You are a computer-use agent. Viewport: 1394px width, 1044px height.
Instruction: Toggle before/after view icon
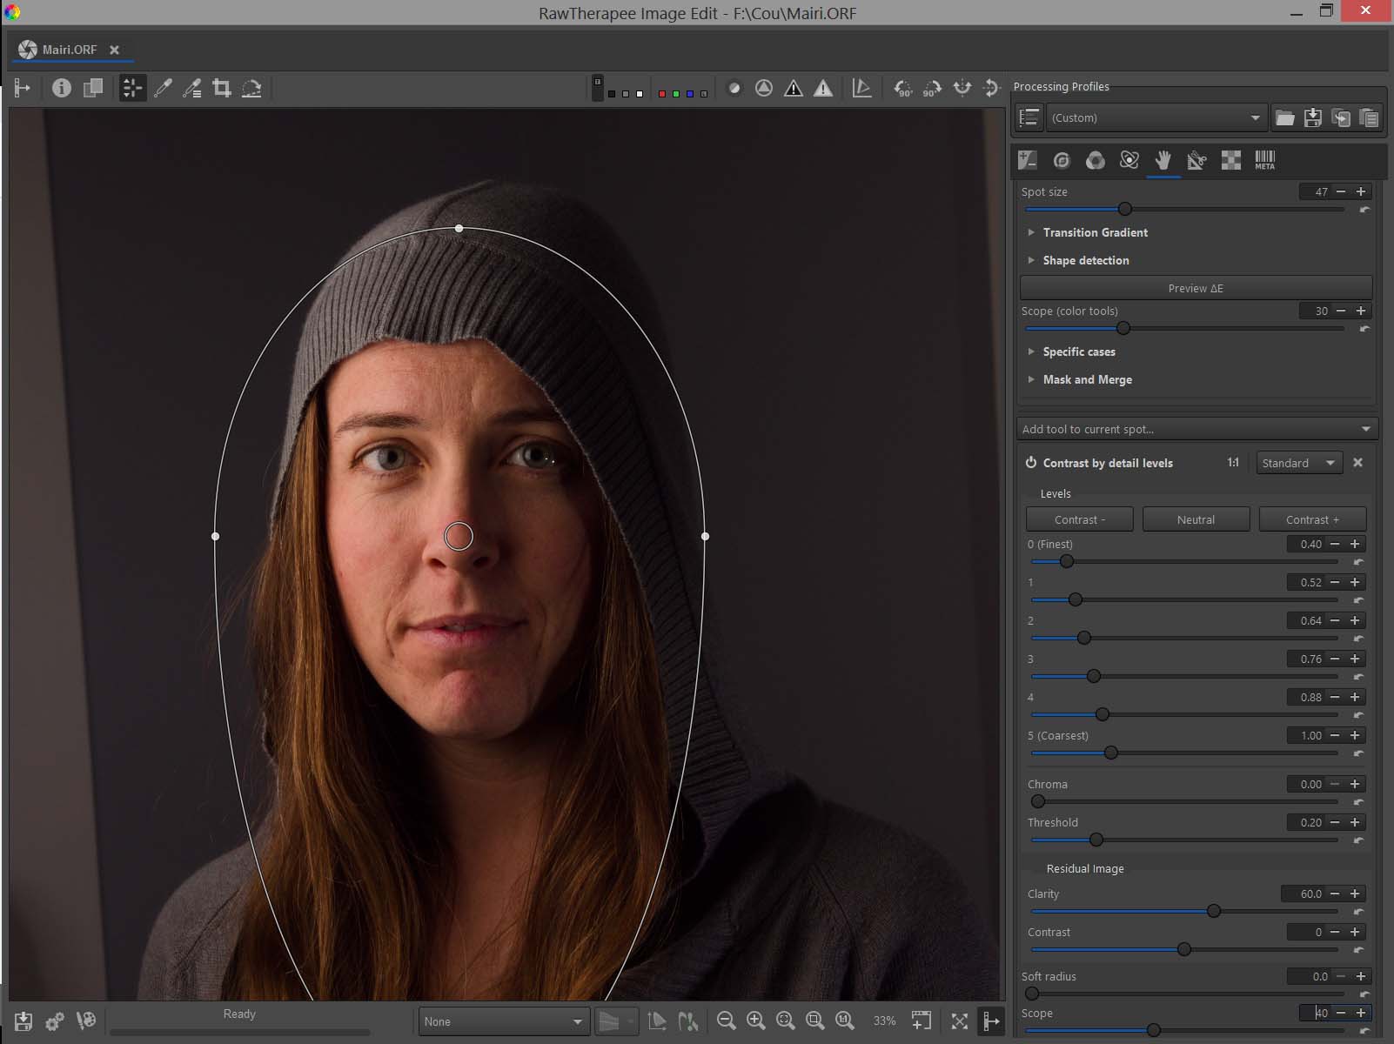coord(92,88)
